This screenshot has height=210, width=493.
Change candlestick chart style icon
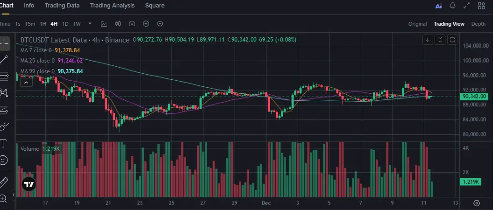[x=118, y=24]
